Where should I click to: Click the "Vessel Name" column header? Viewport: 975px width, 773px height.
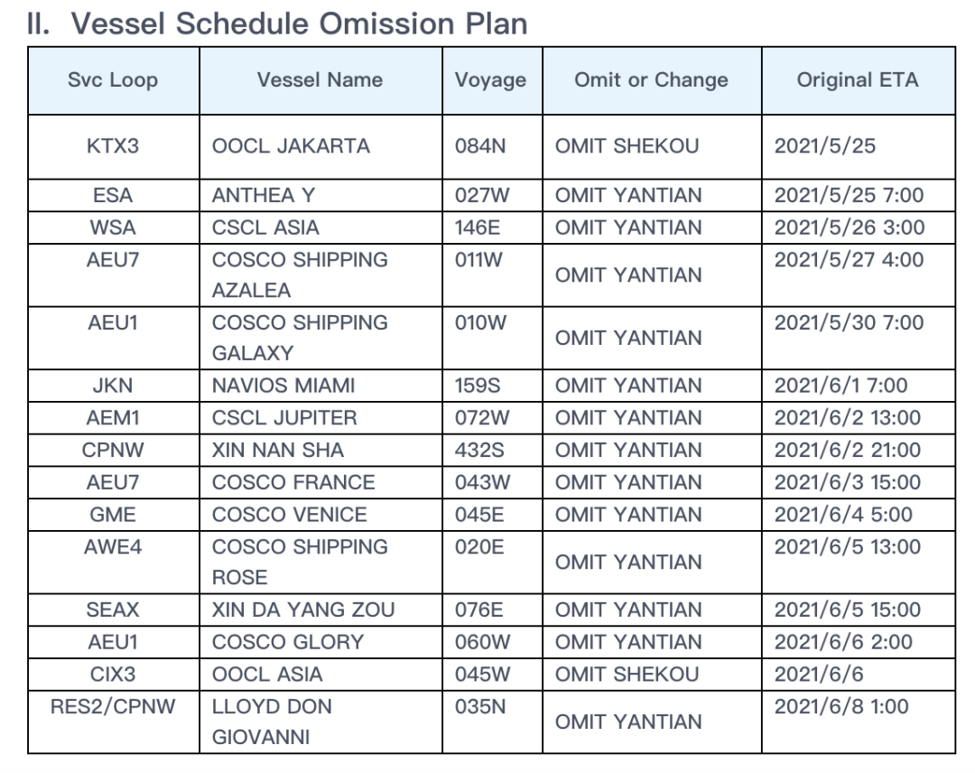[320, 80]
